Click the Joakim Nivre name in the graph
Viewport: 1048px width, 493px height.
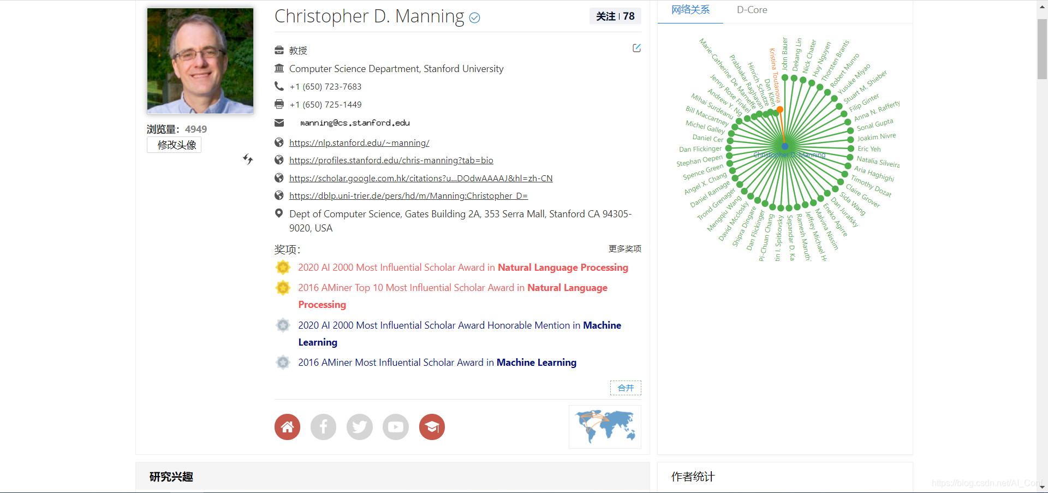coord(877,136)
